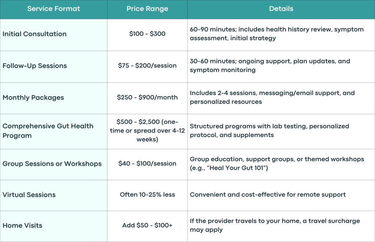Click the Comprehensive Gut Health Program cell
The height and width of the screenshot is (242, 375).
coord(53,132)
